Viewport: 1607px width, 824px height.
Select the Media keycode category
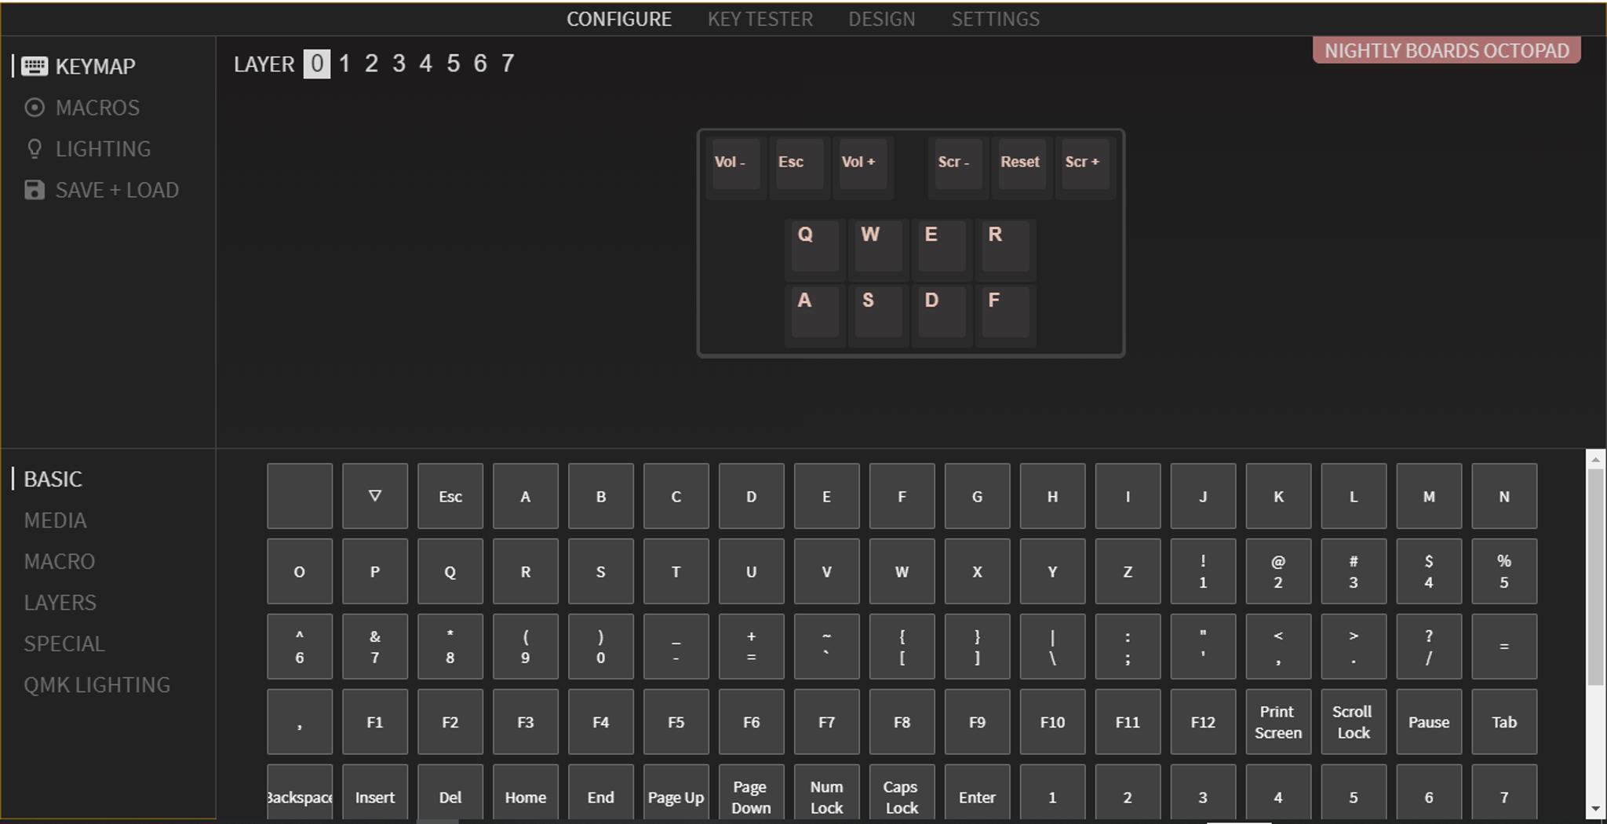pos(55,520)
